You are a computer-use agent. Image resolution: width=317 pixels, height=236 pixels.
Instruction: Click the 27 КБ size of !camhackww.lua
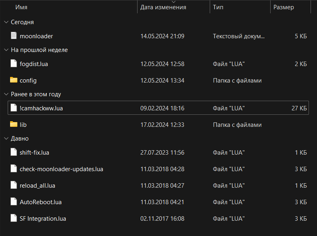[298, 108]
